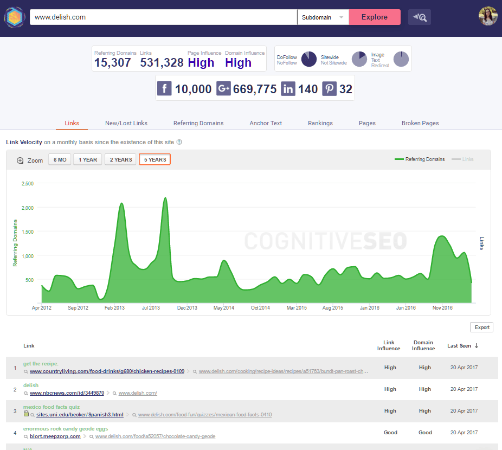Select the LinkedIn shares icon

click(x=288, y=88)
